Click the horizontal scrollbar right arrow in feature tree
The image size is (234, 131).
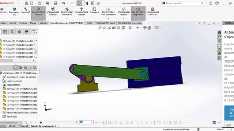pyautogui.click(x=33, y=61)
